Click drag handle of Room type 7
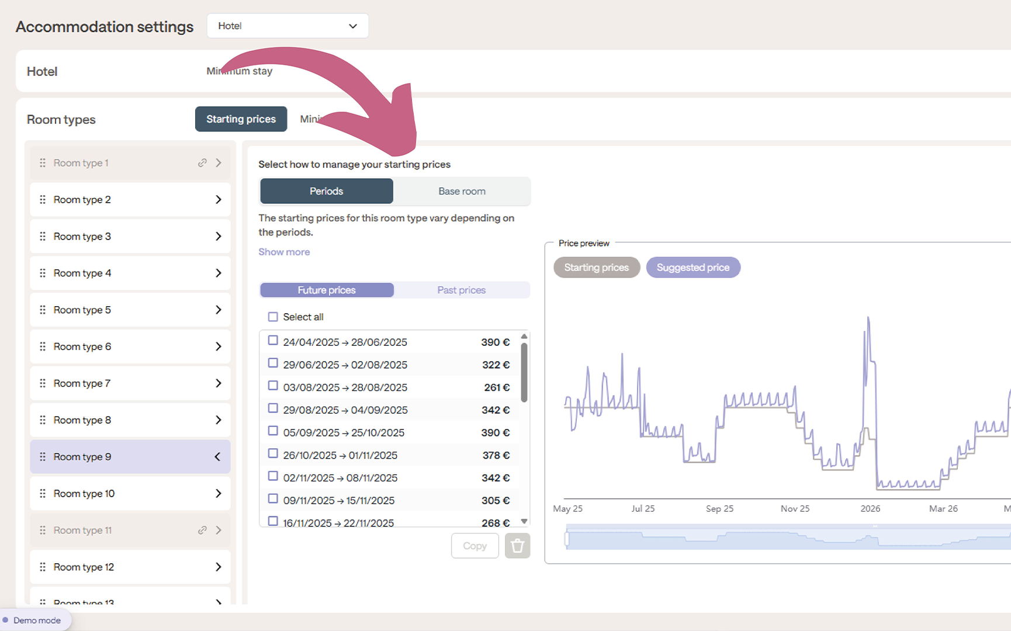This screenshot has height=631, width=1011. (43, 383)
